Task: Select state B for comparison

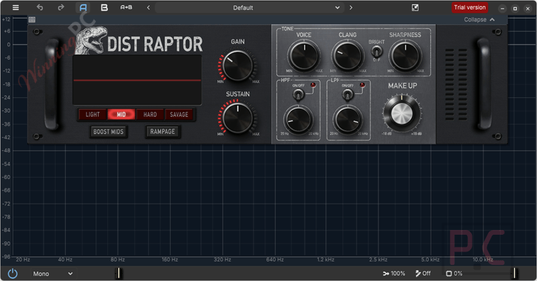Action: click(104, 7)
